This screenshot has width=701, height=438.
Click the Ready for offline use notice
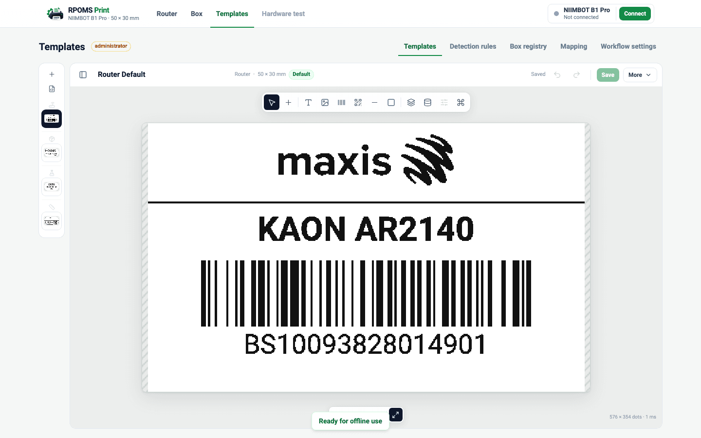click(x=350, y=421)
